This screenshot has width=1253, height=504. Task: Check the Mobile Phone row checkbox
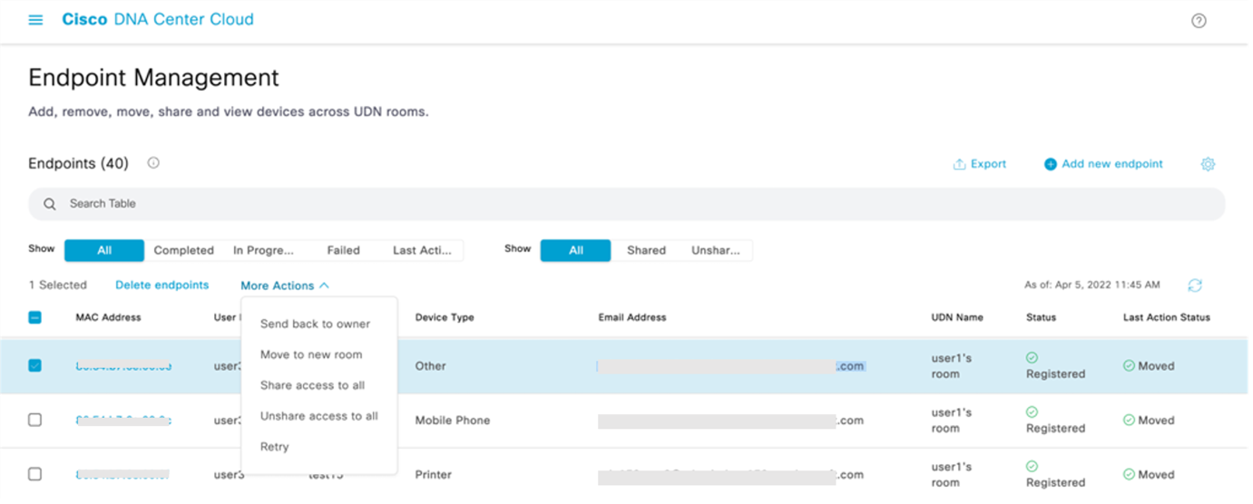[x=35, y=421]
